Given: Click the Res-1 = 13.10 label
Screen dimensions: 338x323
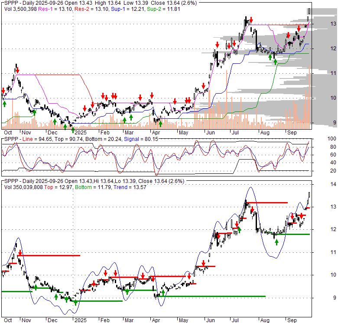Looking at the screenshot, I should (x=55, y=9).
